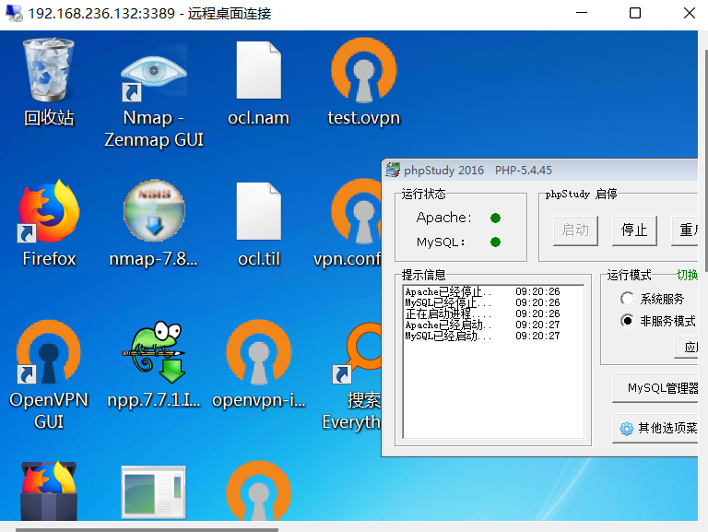The width and height of the screenshot is (708, 532).
Task: Click the 启动 button in phpStudy
Action: (x=575, y=231)
